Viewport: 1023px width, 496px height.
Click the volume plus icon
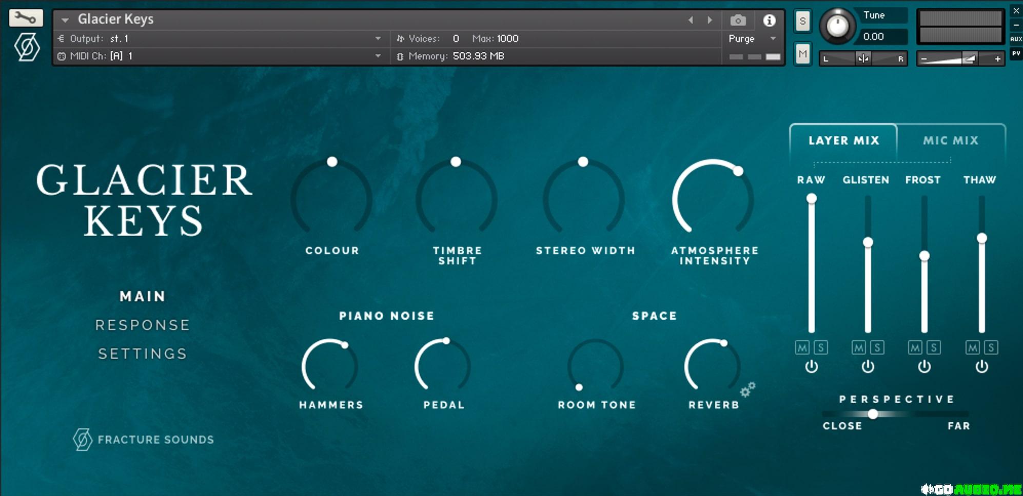click(997, 59)
